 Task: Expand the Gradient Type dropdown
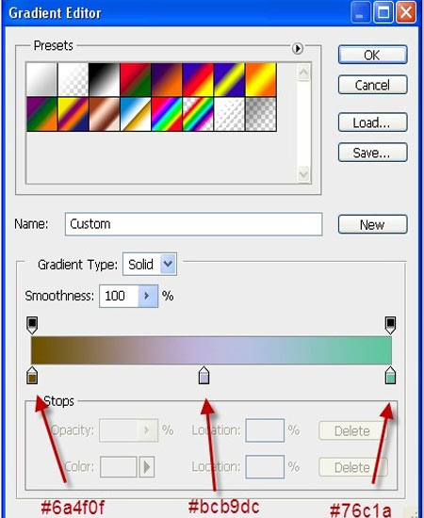coord(168,264)
